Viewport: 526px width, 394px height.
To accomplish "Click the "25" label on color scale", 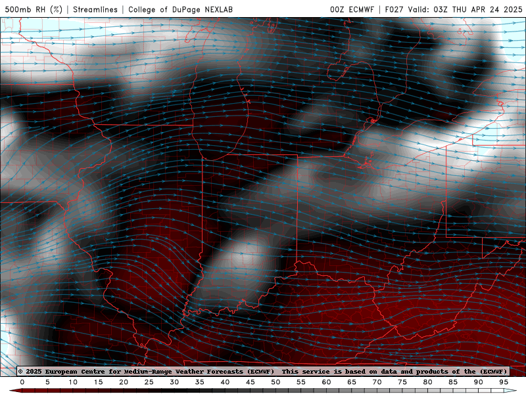I will (149, 382).
